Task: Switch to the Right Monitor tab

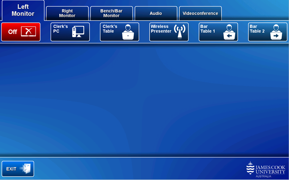Action: pyautogui.click(x=67, y=13)
